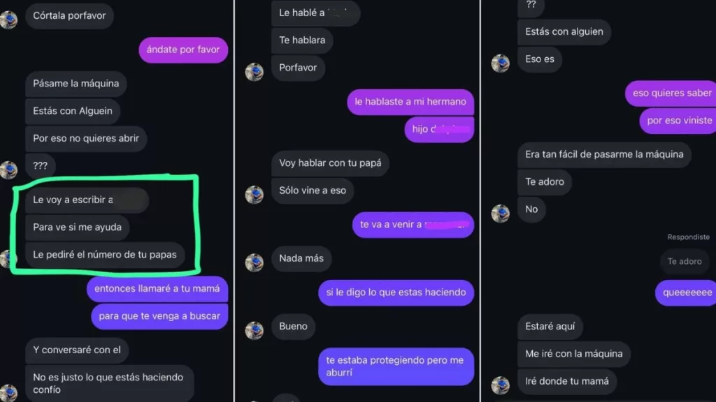The width and height of the screenshot is (716, 402).
Task: Select the "Pásame la máquina" message
Action: (76, 84)
